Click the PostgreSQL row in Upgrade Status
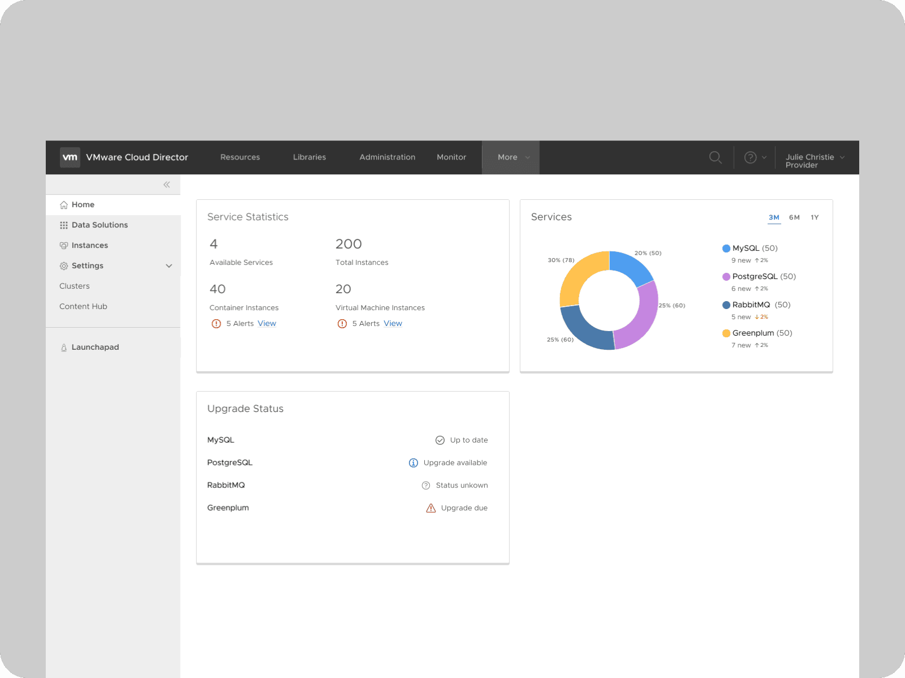 pos(347,463)
